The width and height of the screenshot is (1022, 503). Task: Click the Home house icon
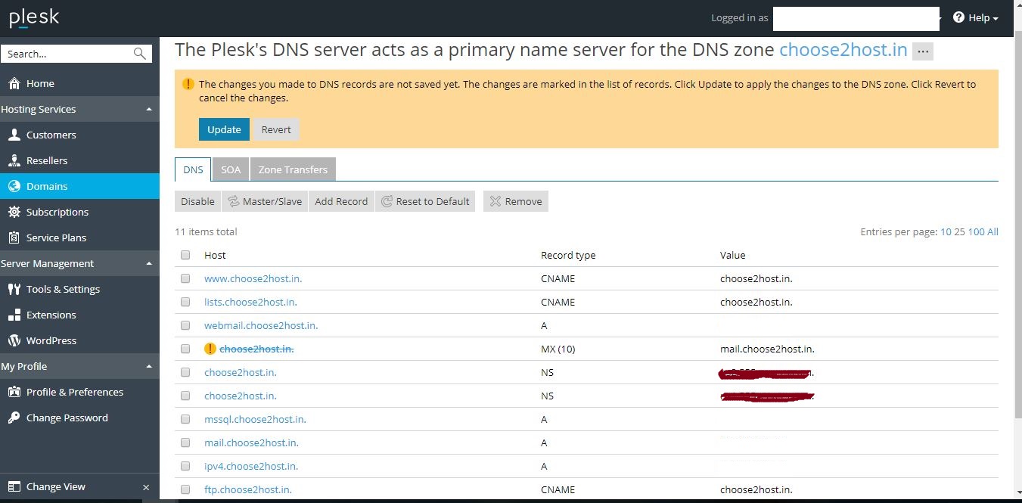tap(14, 83)
